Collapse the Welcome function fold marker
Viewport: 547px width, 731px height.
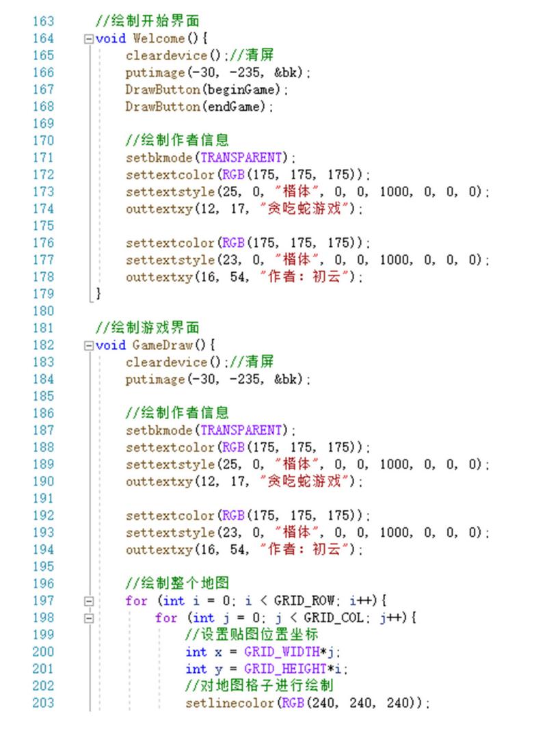(89, 39)
